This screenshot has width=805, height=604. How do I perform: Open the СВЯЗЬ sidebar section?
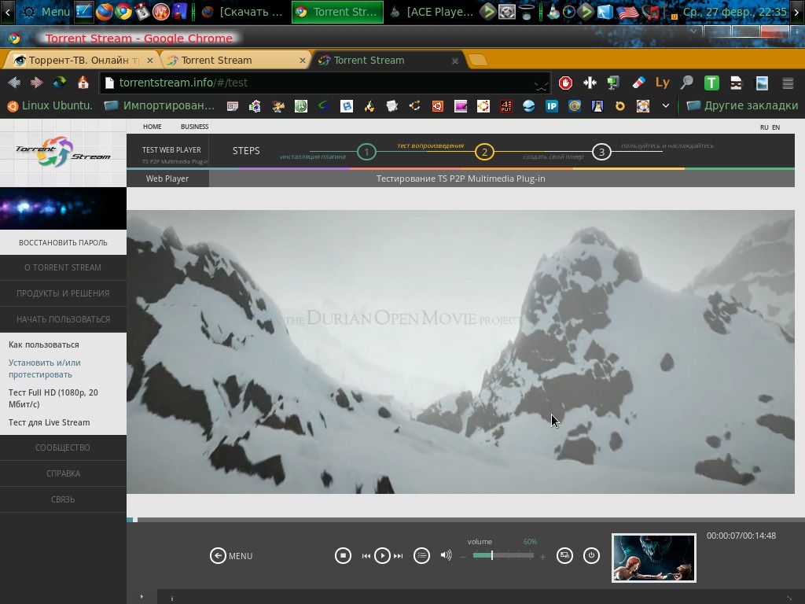pos(63,499)
